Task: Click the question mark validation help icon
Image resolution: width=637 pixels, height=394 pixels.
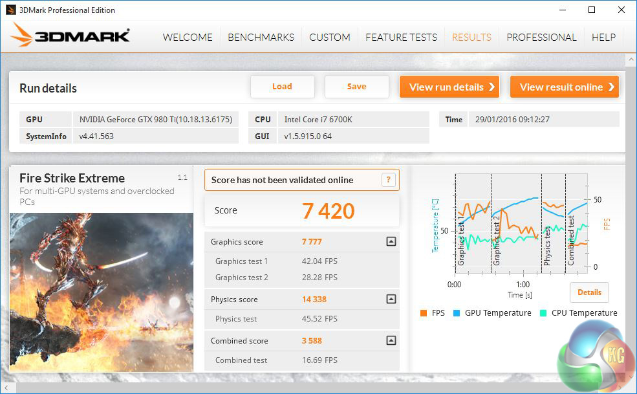Action: [x=388, y=180]
